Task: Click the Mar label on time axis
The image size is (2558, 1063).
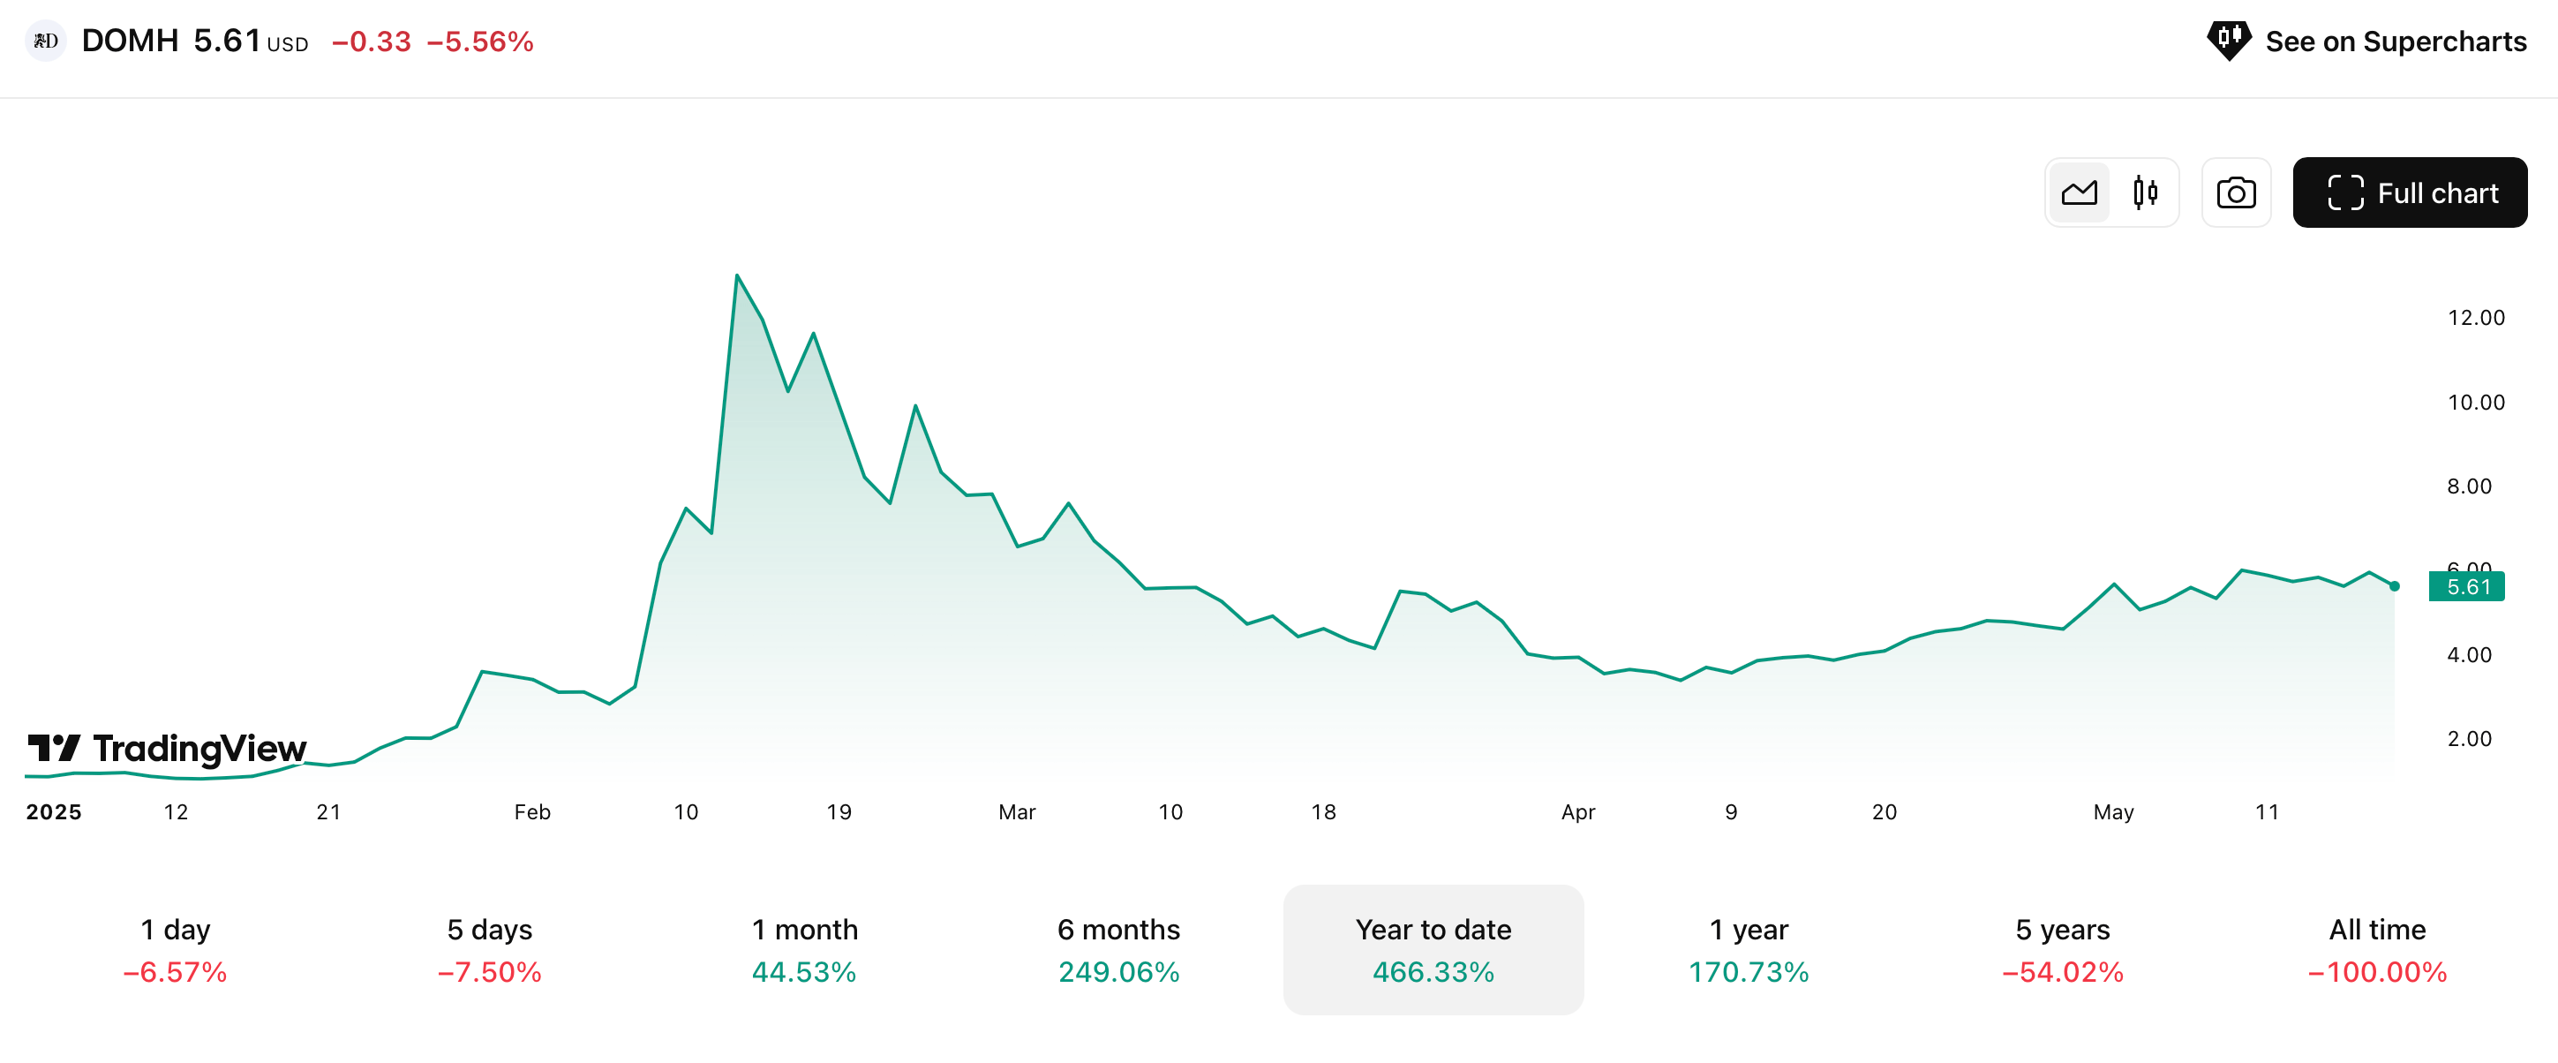Action: [1016, 811]
